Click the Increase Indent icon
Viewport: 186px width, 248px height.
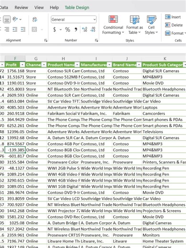point(23,30)
